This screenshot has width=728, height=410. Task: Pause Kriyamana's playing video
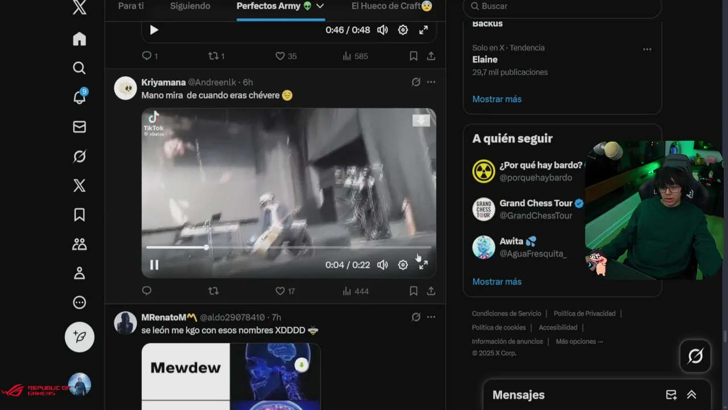154,265
